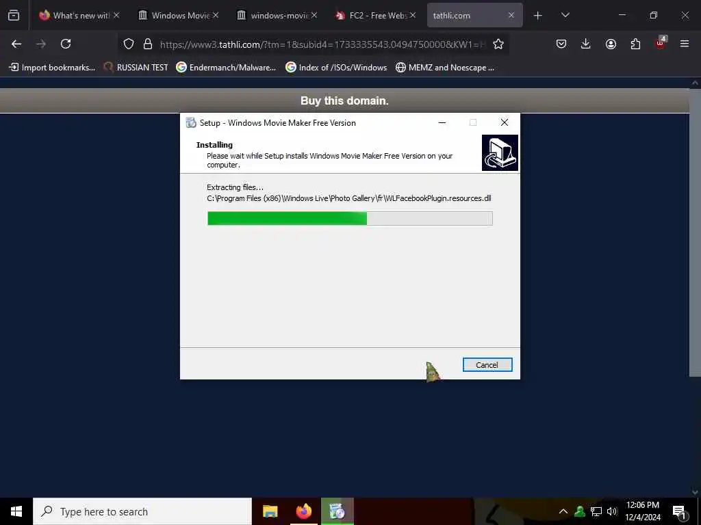Expand the list all tabs chevron

pyautogui.click(x=565, y=15)
